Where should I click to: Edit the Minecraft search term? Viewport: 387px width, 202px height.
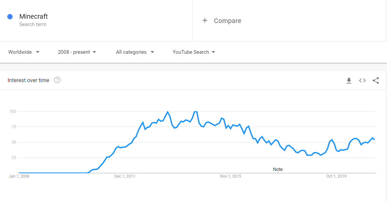34,16
